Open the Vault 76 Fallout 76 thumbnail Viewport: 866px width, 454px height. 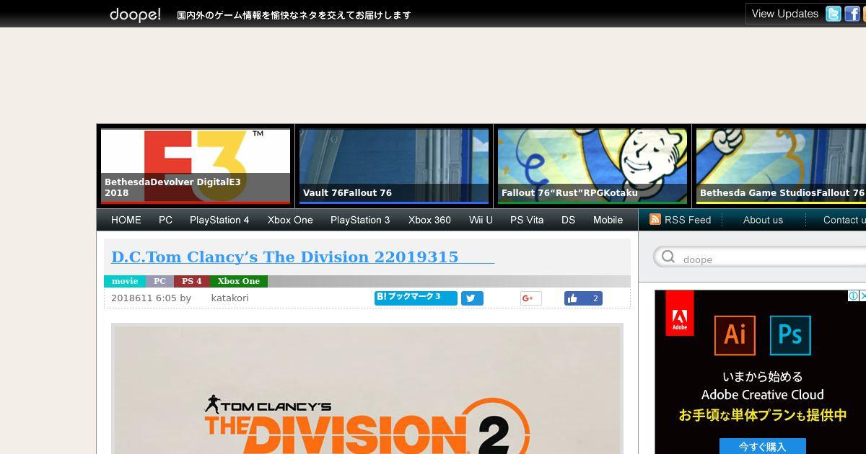point(394,166)
